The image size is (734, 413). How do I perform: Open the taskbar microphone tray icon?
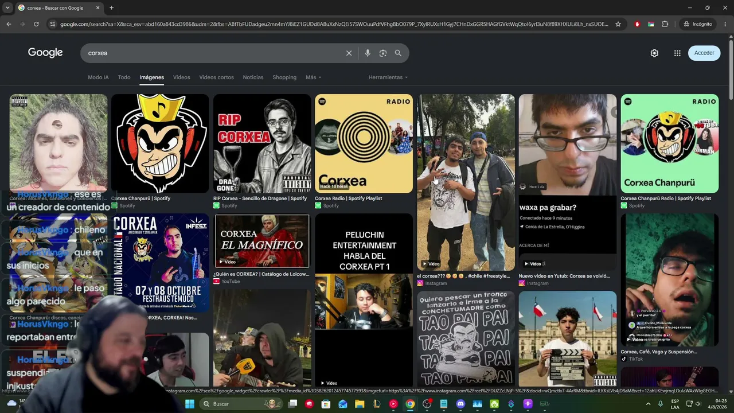point(661,404)
